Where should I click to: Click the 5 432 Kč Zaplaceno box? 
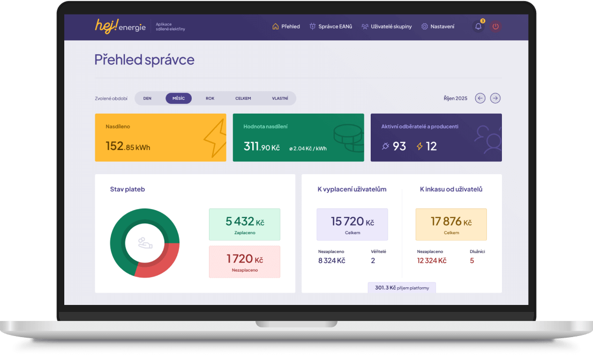tap(244, 225)
